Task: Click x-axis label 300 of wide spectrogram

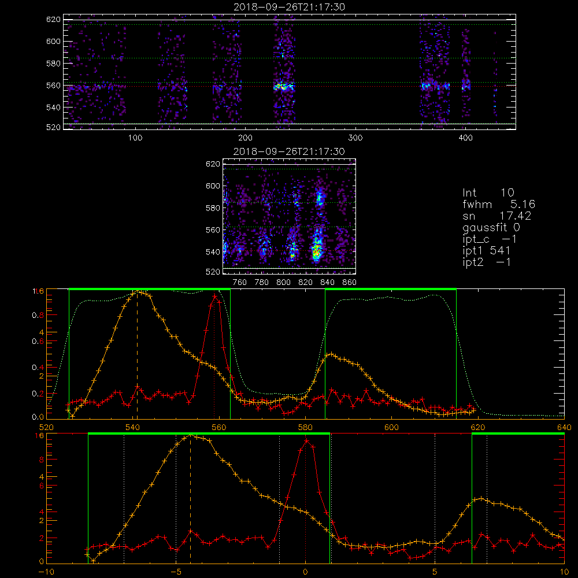Action: click(355, 138)
